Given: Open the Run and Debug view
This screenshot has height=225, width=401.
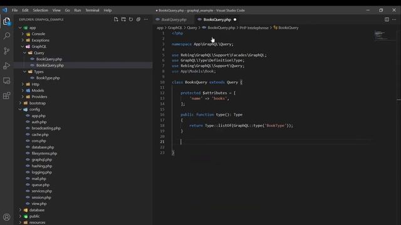Looking at the screenshot, I should [x=7, y=66].
